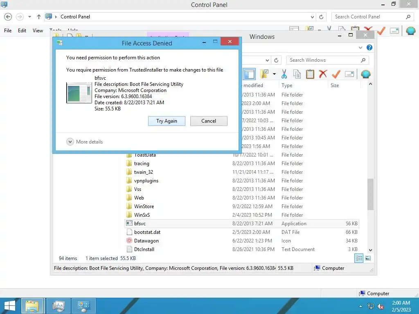
Task: Click the bfsvc file thumbnail in the dialog
Action: pyautogui.click(x=79, y=93)
